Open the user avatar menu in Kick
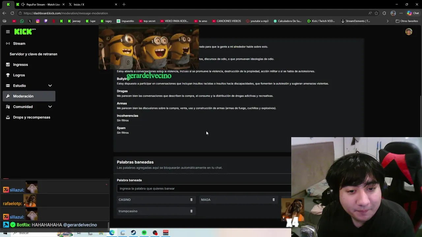 pos(409,32)
